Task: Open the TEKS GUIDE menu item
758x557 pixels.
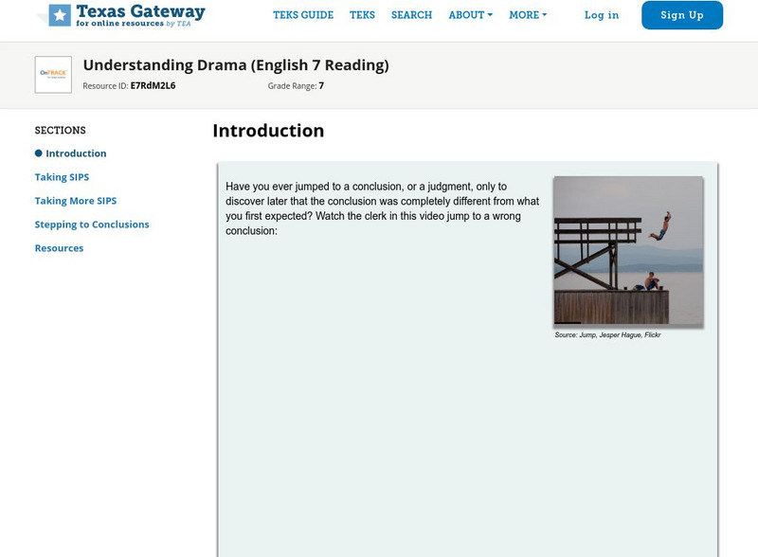Action: click(303, 15)
